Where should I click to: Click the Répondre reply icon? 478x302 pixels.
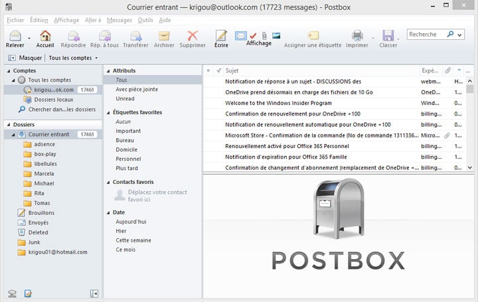(73, 36)
